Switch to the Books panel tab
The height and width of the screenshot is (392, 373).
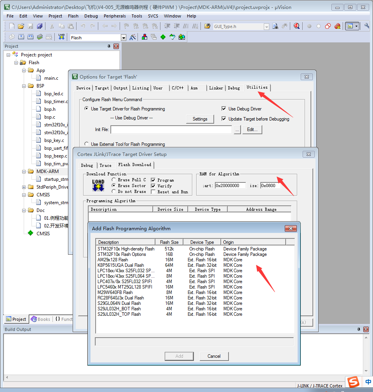point(40,319)
